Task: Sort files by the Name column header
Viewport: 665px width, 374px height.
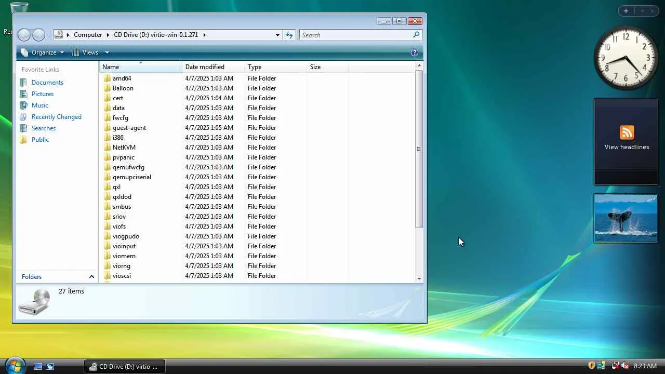Action: (x=140, y=67)
